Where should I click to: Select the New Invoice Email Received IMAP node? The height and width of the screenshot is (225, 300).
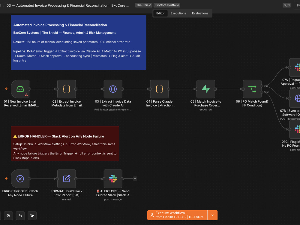pos(20,89)
